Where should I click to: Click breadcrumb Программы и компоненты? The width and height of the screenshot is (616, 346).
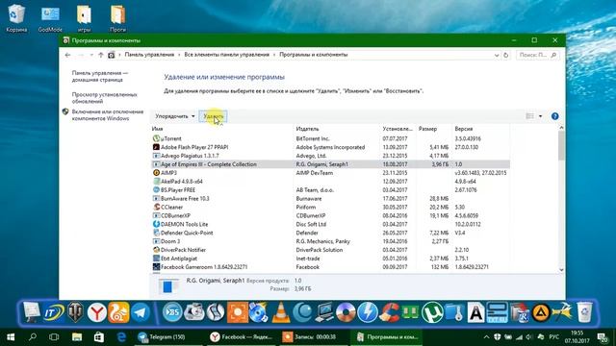314,55
